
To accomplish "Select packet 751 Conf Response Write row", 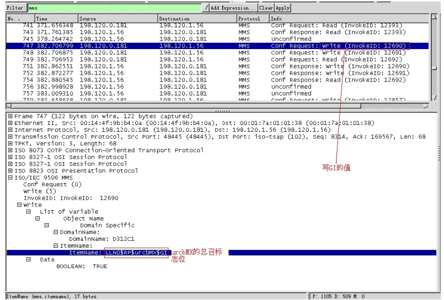I will [214, 66].
